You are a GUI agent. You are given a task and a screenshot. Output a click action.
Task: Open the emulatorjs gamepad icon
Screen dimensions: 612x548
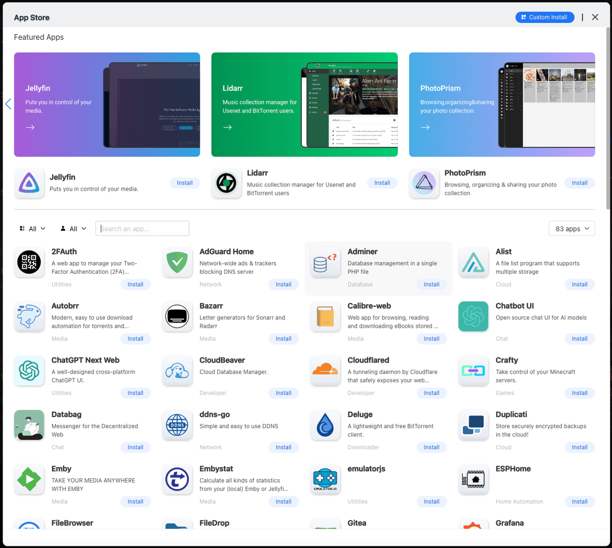point(325,479)
